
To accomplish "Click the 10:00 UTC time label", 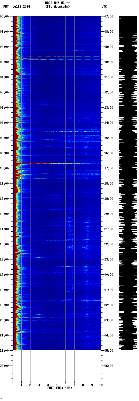I will coord(109,62).
